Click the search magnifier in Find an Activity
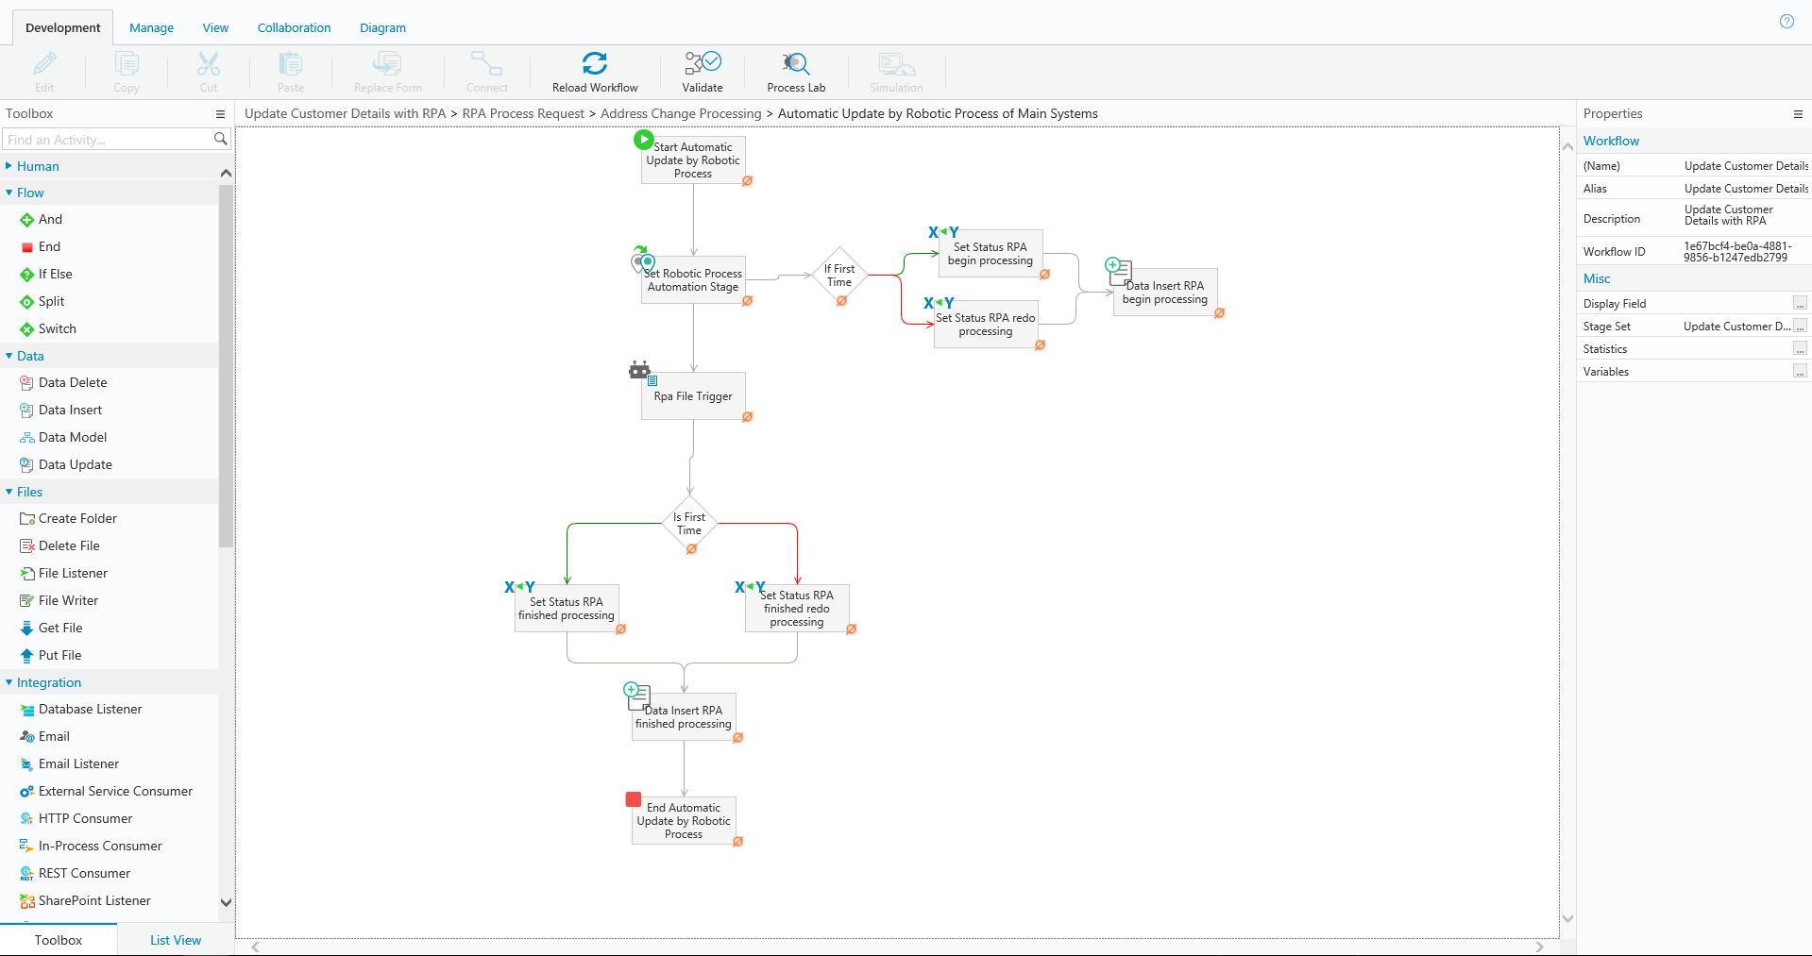The width and height of the screenshot is (1812, 956). point(221,139)
